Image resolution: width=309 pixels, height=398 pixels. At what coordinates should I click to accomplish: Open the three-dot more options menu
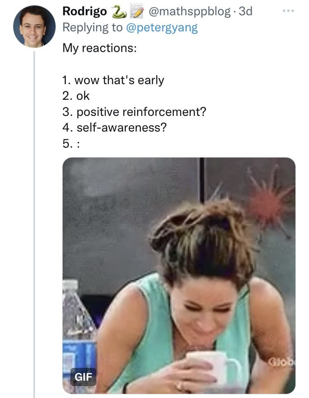288,11
